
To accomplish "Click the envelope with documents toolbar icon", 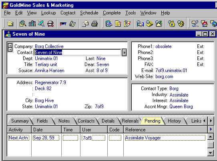I will click(85, 24).
